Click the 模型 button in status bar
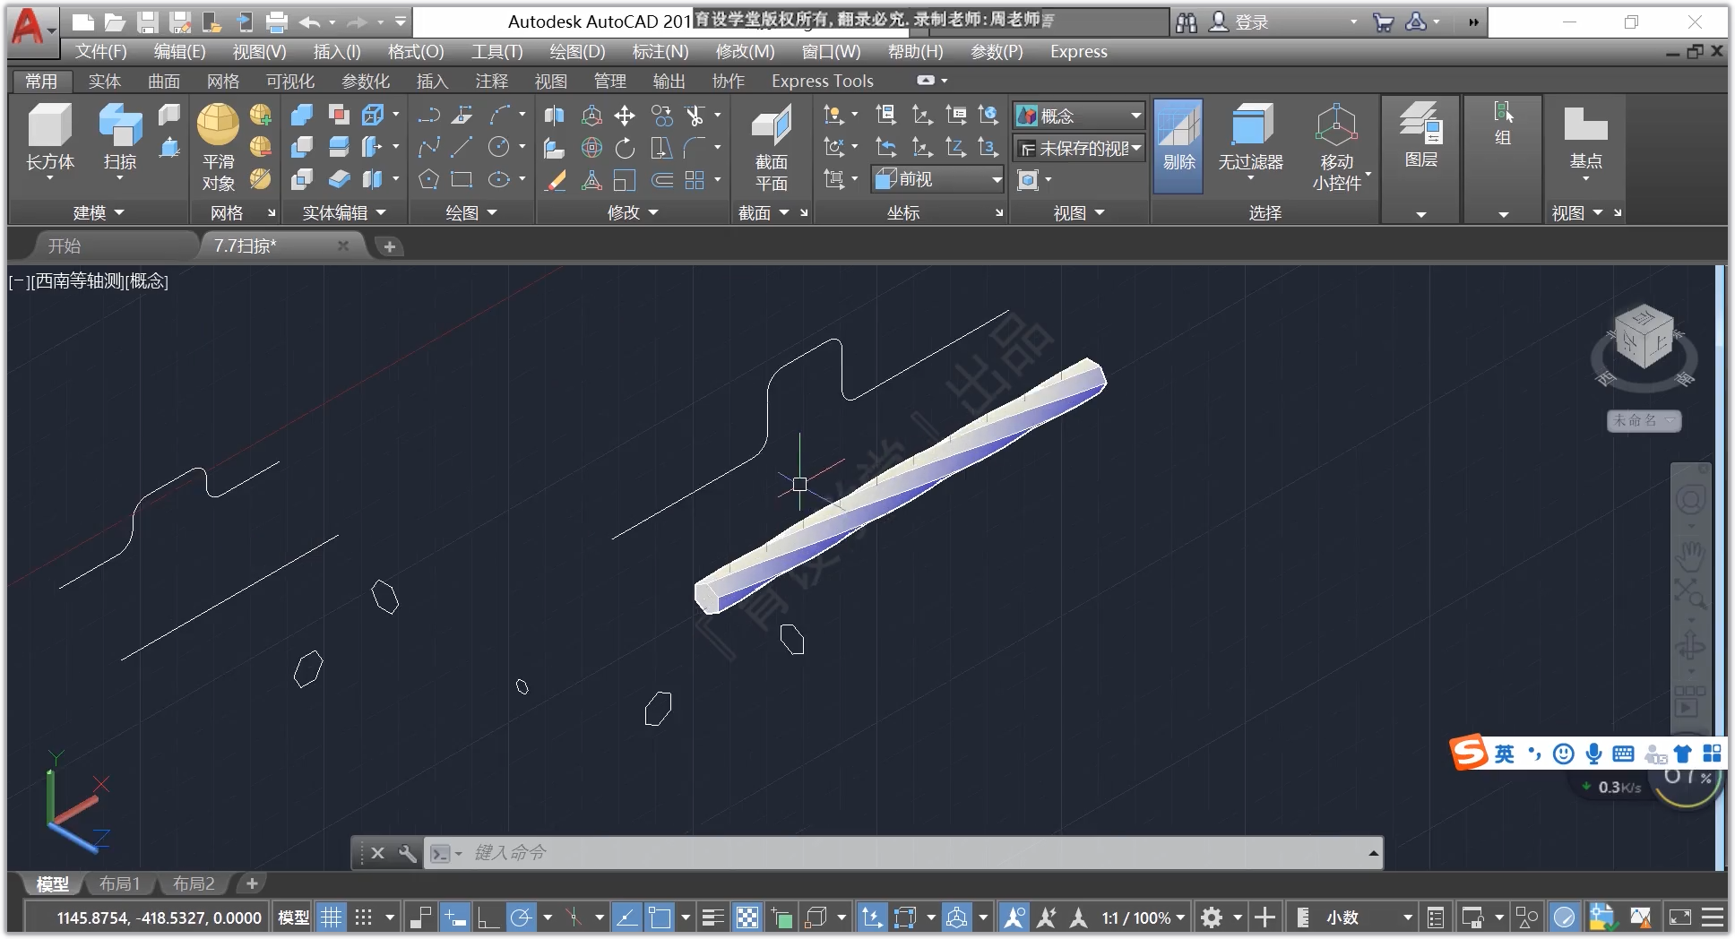The image size is (1735, 939). (293, 917)
